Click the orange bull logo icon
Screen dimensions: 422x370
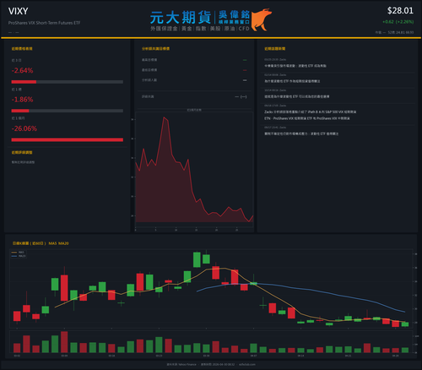coord(261,19)
